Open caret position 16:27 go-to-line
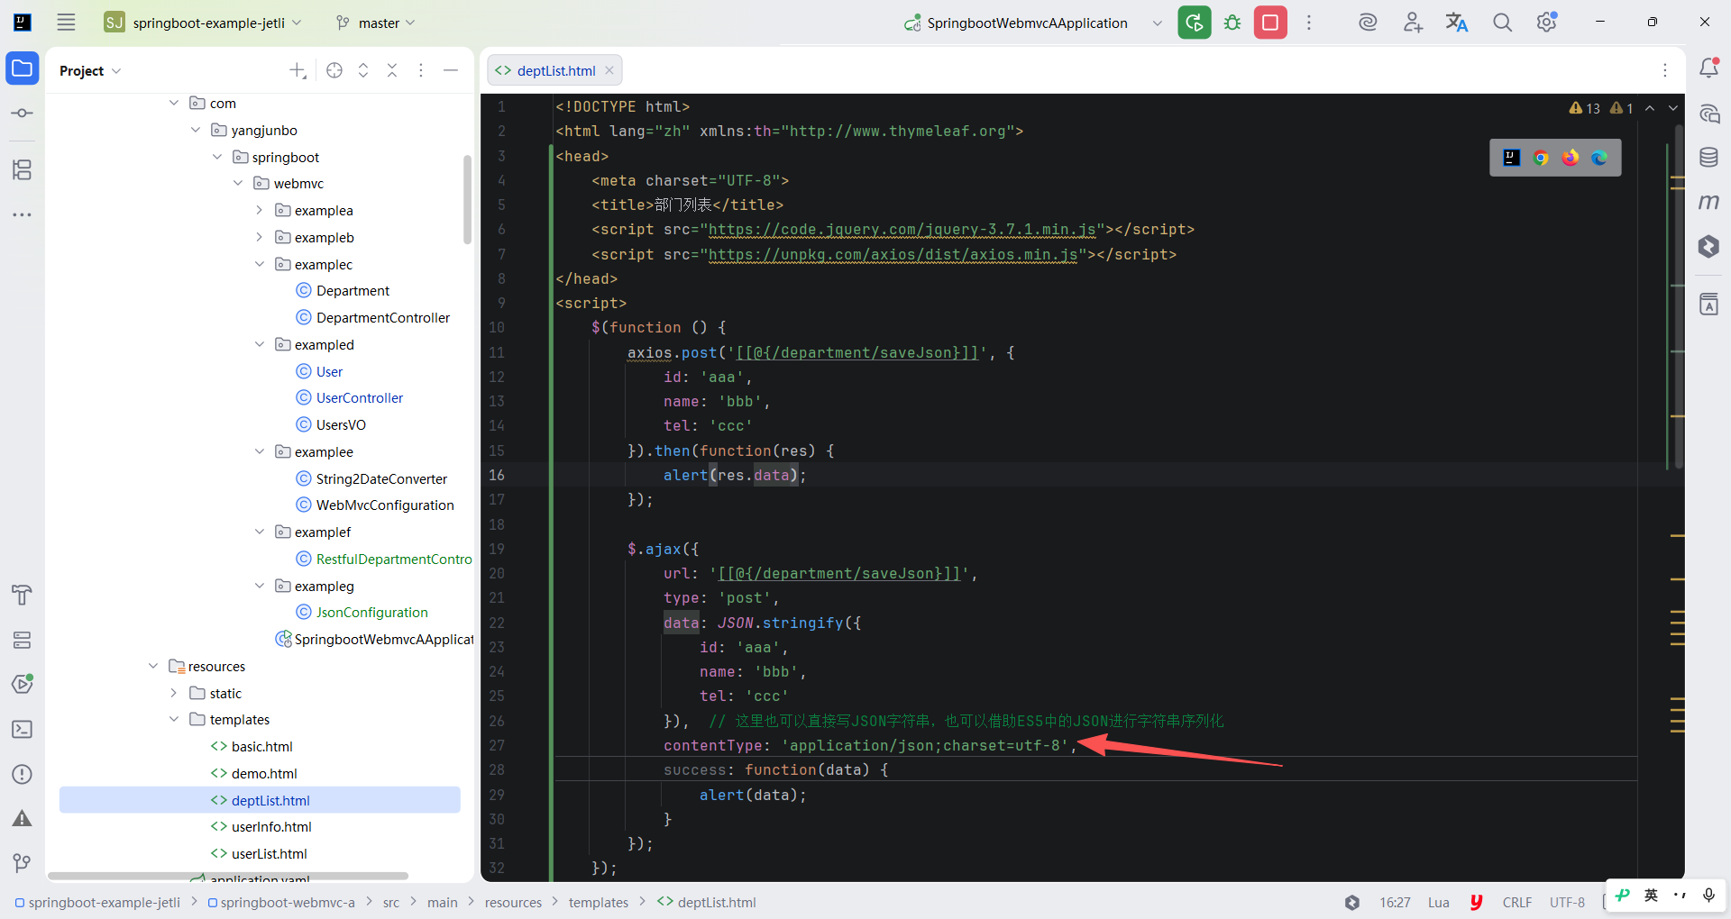Image resolution: width=1731 pixels, height=919 pixels. [x=1395, y=902]
